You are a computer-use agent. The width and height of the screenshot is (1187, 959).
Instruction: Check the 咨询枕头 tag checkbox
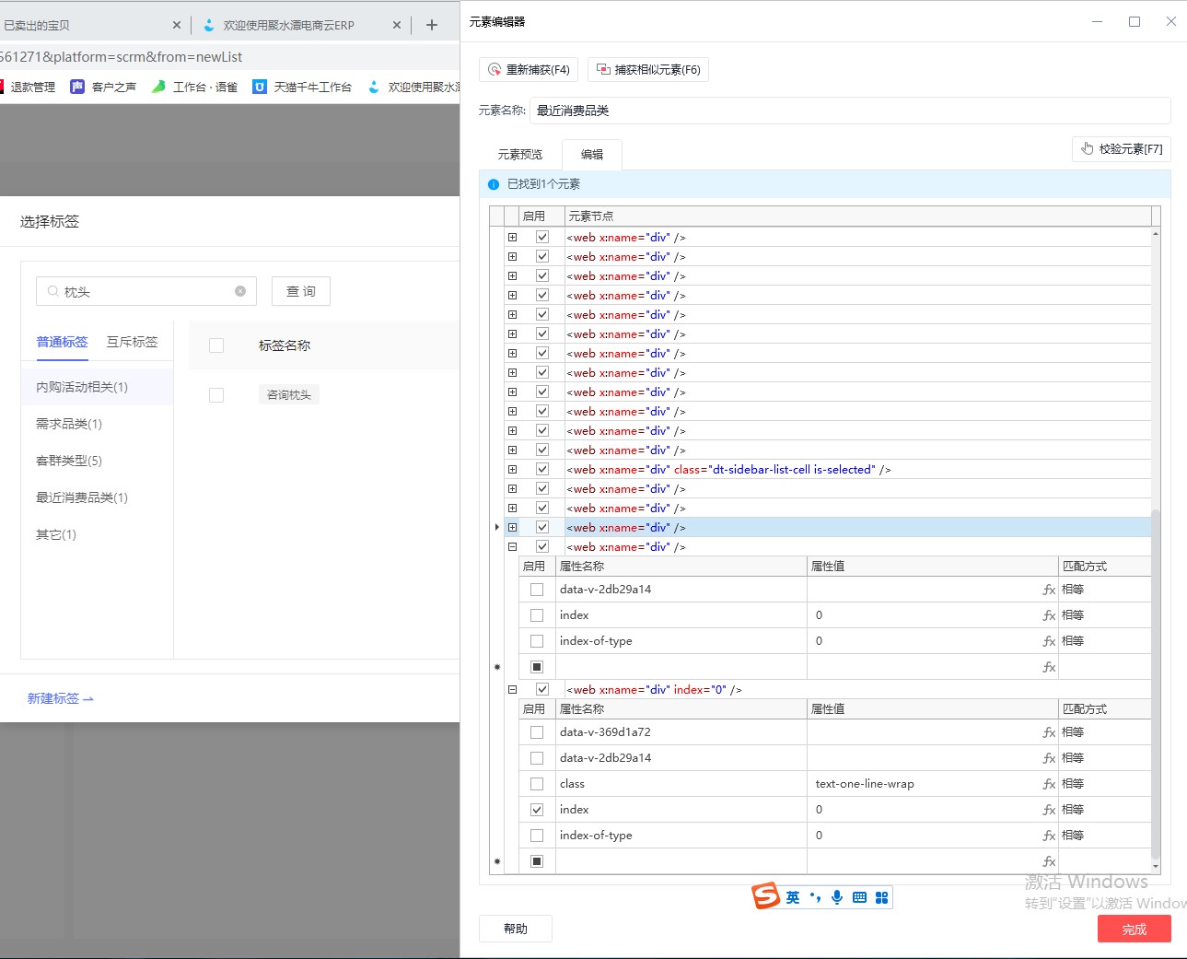pyautogui.click(x=216, y=395)
